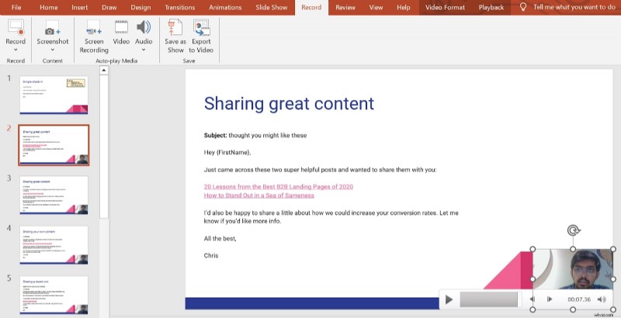Open the File tab
This screenshot has height=318, width=621.
16,7
